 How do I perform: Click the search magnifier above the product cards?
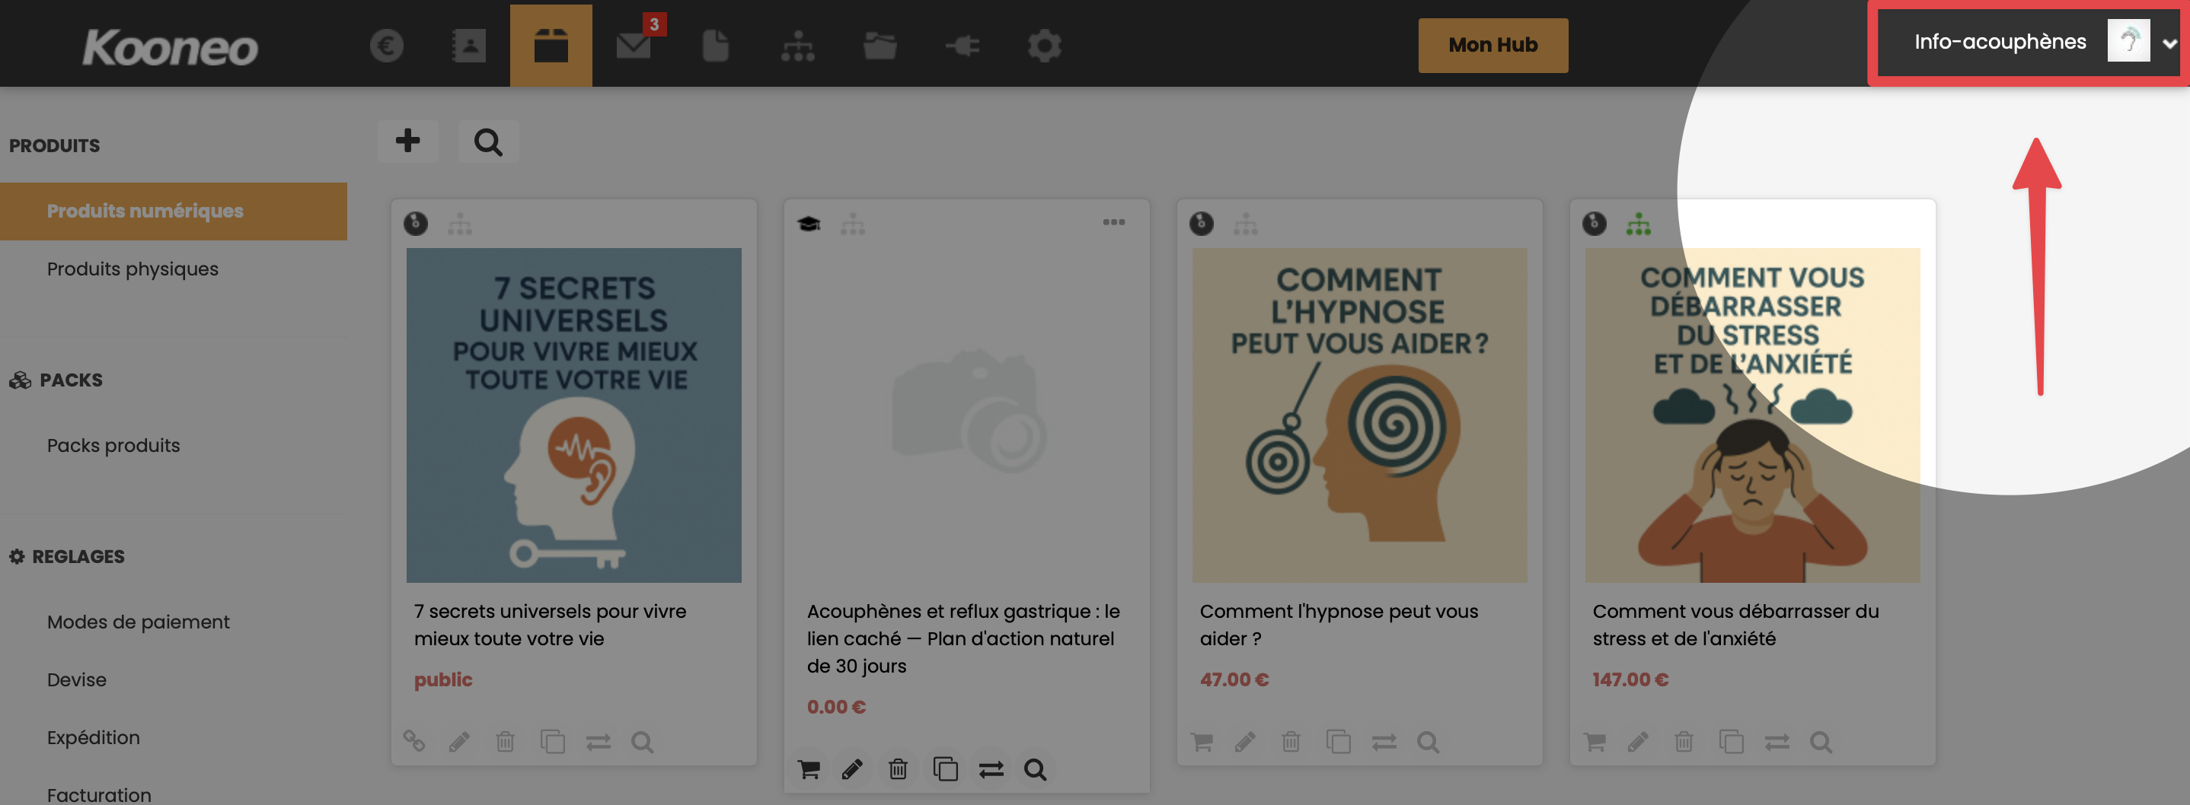click(488, 141)
